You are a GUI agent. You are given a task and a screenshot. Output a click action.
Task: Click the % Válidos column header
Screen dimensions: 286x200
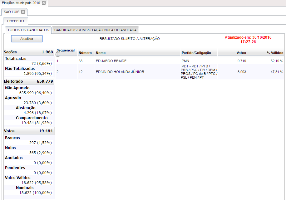[x=275, y=53]
